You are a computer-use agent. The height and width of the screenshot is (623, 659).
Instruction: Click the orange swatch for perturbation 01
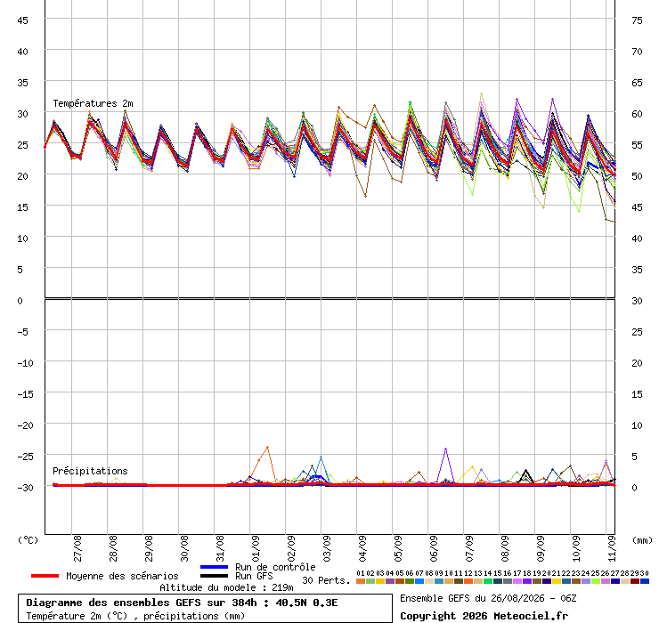pos(360,581)
